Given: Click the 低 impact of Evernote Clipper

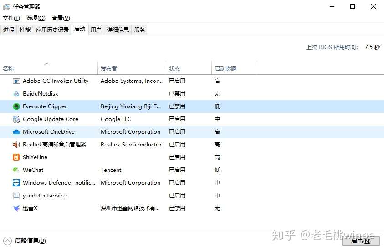Looking at the screenshot, I should pos(217,106).
